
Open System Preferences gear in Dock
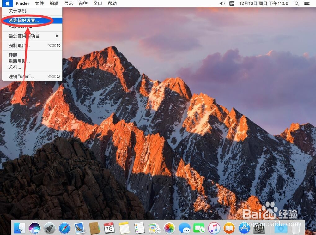point(259,228)
